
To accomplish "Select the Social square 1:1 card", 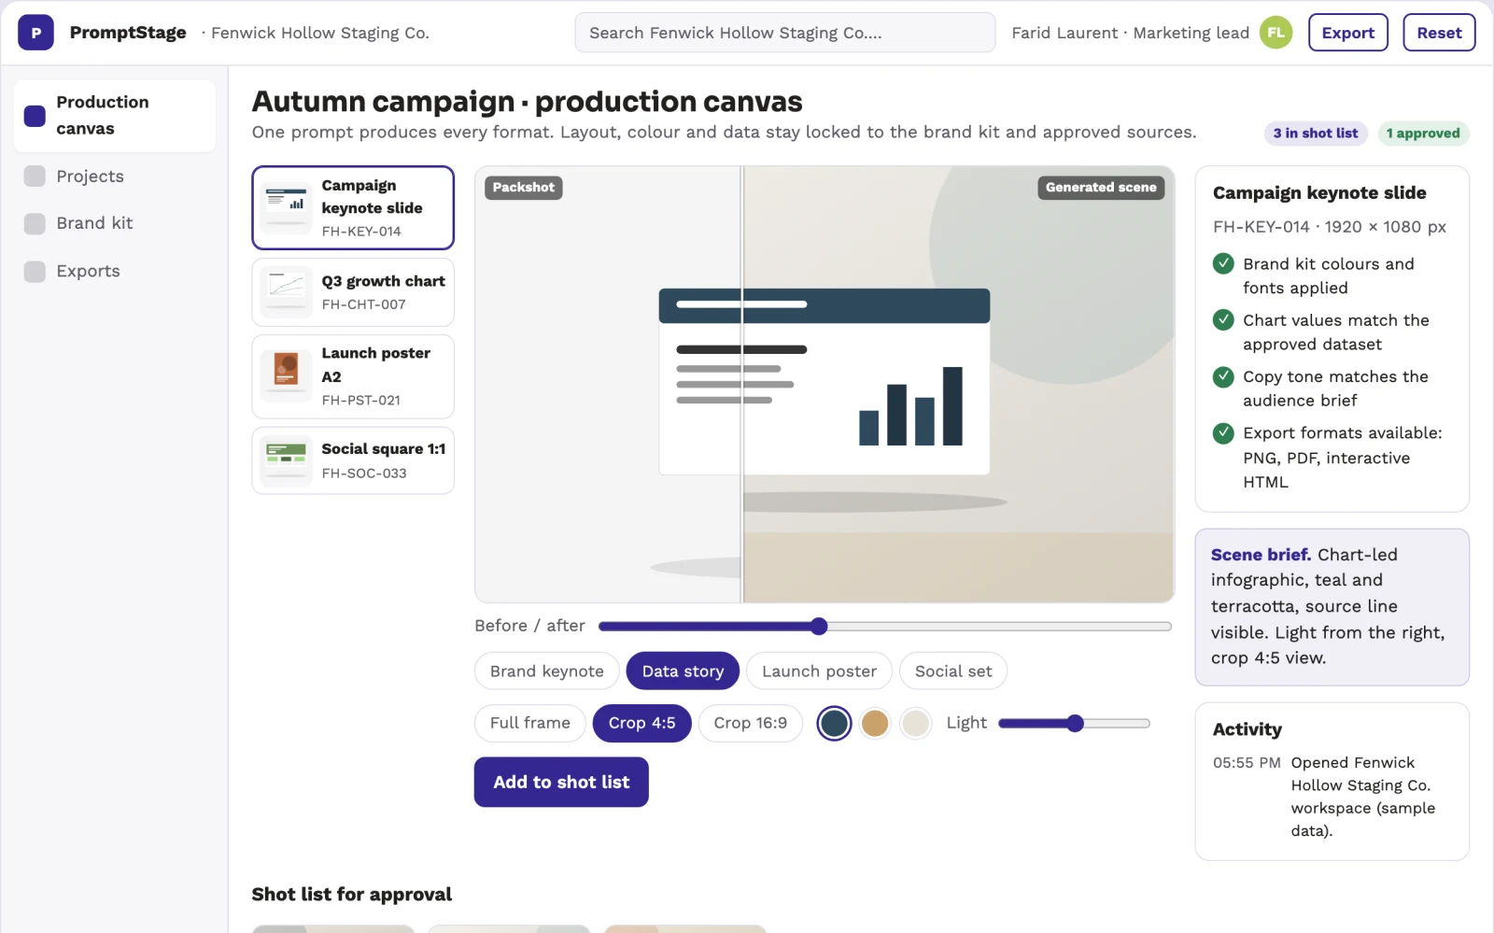I will click(353, 460).
